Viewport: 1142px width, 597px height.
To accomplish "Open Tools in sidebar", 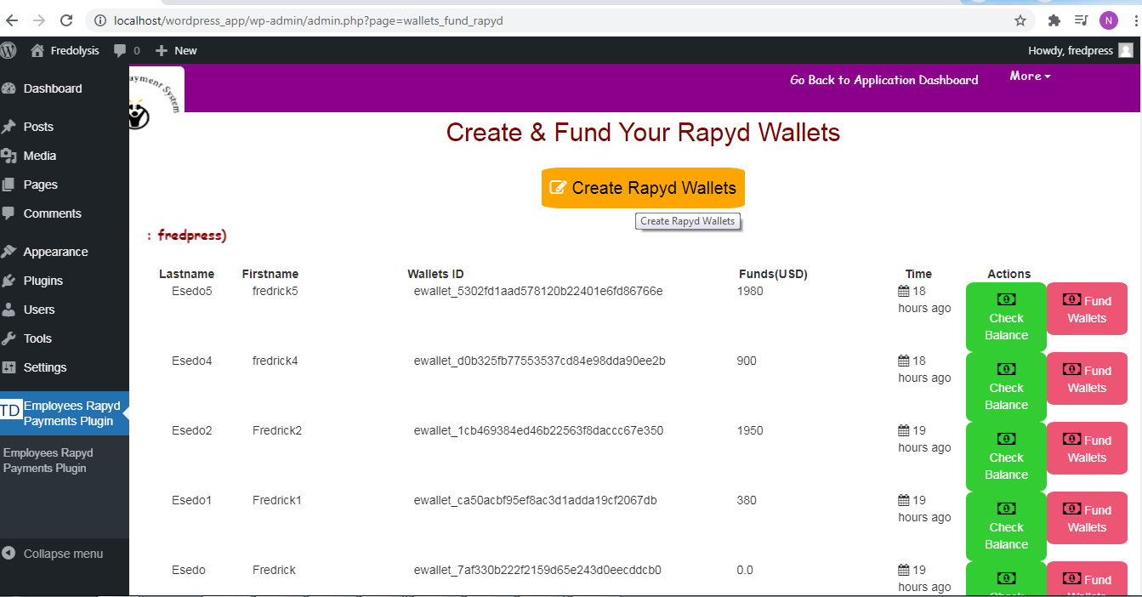I will [65, 338].
